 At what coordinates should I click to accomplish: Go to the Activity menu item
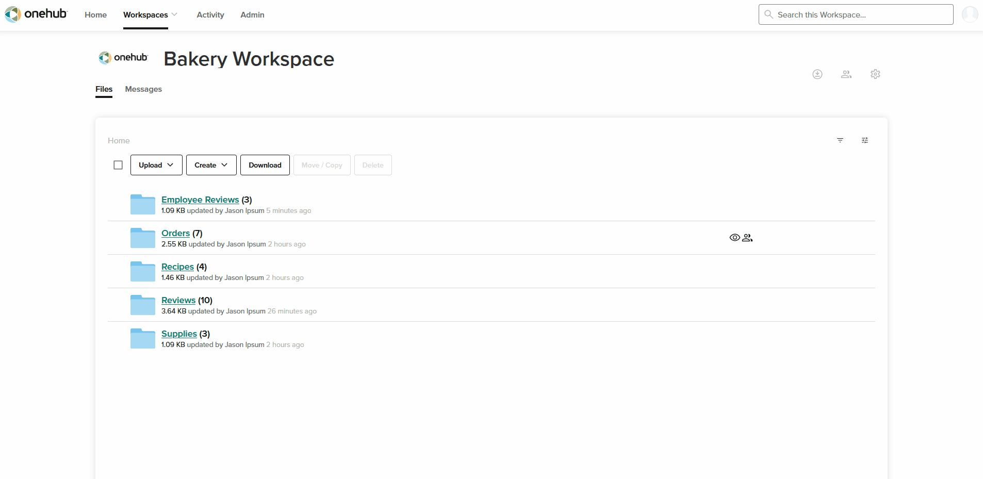(210, 15)
